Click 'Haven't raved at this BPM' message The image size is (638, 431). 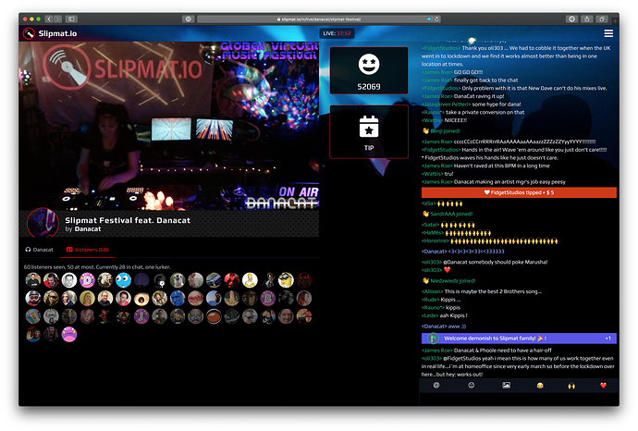click(502, 166)
